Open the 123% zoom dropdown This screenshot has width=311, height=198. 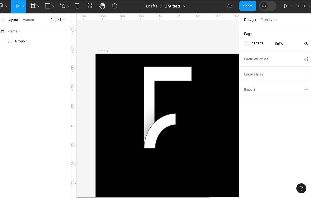point(303,6)
